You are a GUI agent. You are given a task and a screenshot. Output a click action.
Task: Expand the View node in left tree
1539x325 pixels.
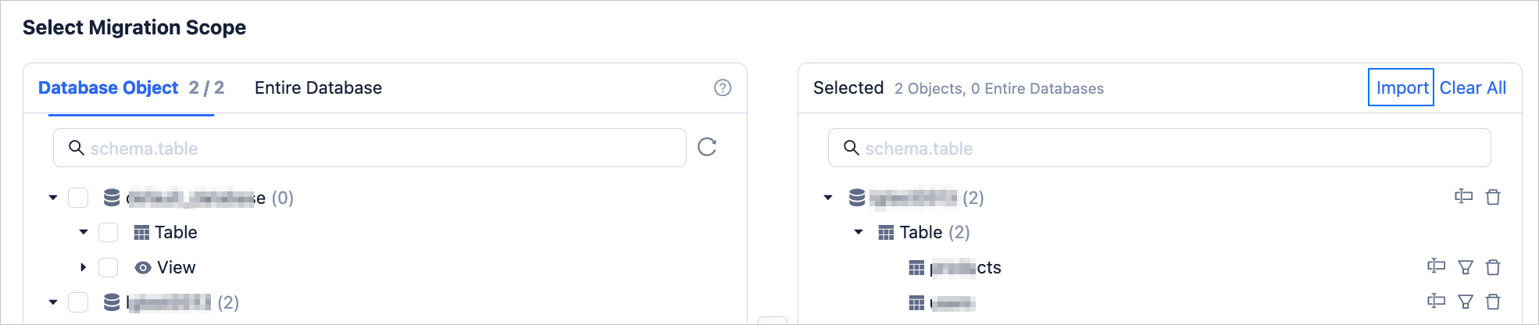(x=84, y=267)
